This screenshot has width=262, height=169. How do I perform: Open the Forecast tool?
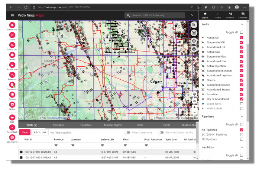coord(12,75)
